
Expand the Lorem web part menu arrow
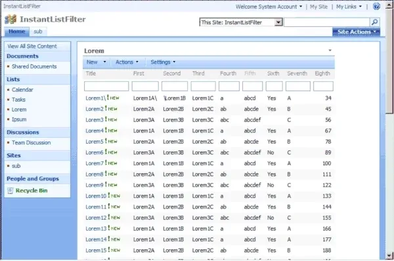(330, 50)
